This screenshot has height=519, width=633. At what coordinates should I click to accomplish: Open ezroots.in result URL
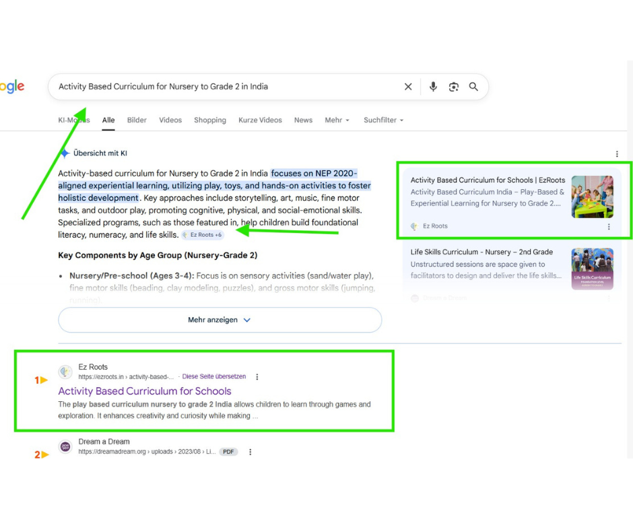[126, 377]
